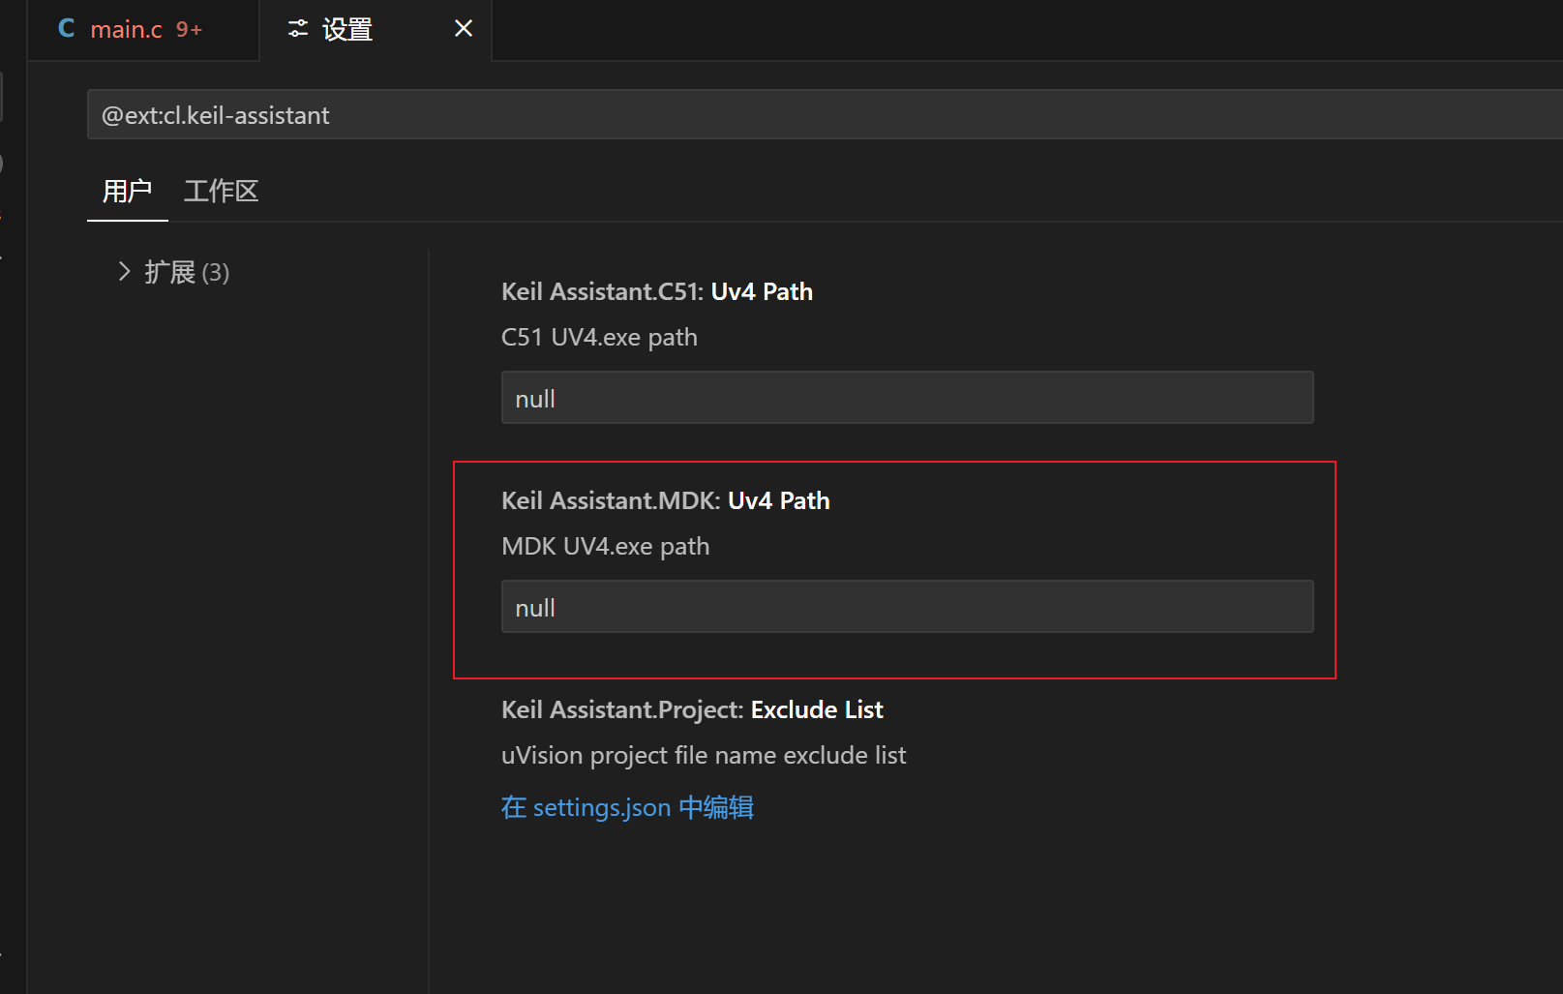Select the 设置 settings tab
The height and width of the screenshot is (994, 1563).
pos(376,30)
